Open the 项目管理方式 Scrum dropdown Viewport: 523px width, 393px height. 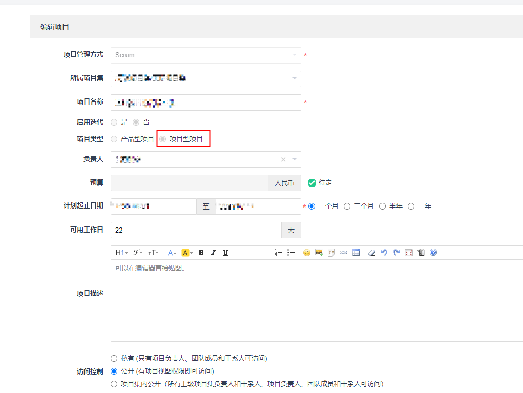coord(206,55)
